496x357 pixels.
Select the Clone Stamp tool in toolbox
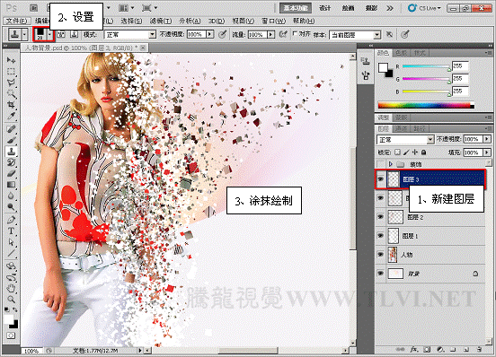tap(12, 152)
